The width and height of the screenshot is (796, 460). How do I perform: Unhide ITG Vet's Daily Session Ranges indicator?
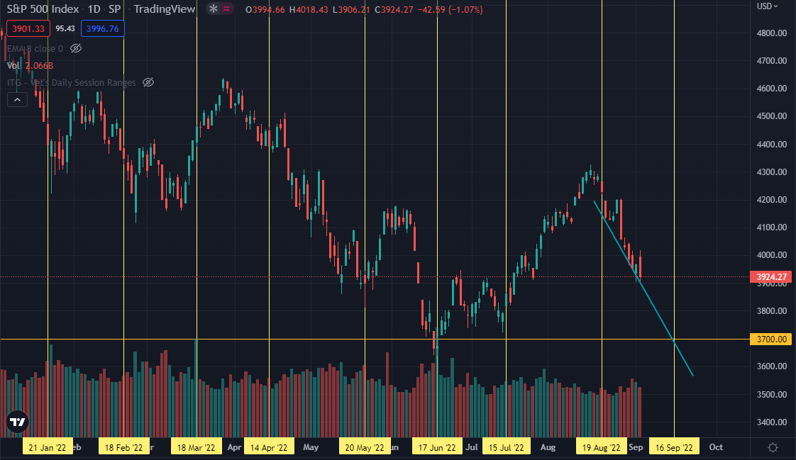(x=148, y=82)
